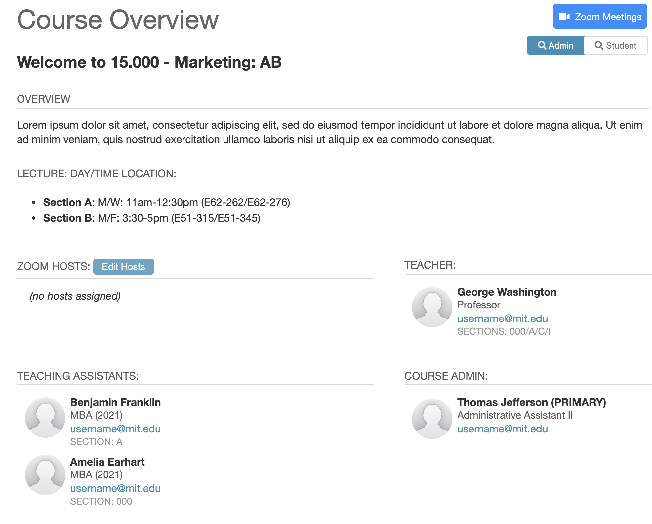
Task: Click the SECTION: A label
Action: pos(96,442)
